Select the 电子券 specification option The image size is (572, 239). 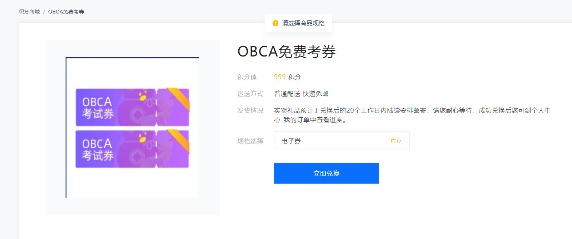tap(341, 140)
